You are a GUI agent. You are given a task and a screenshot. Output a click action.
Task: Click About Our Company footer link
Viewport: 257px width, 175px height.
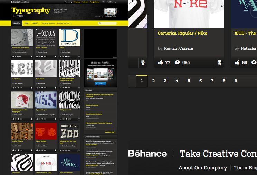[x=203, y=168]
